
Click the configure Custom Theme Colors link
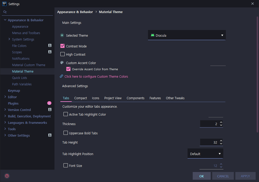click(x=96, y=76)
